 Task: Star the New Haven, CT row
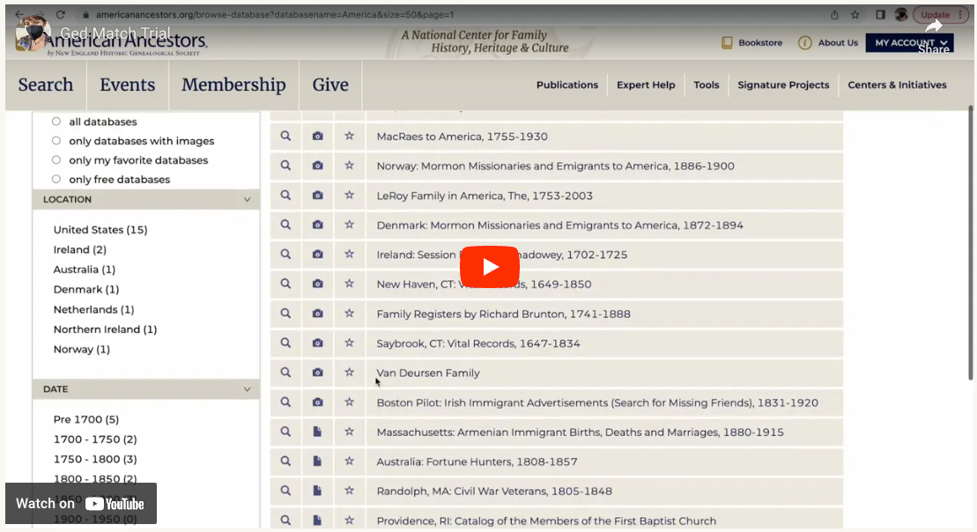click(x=350, y=284)
